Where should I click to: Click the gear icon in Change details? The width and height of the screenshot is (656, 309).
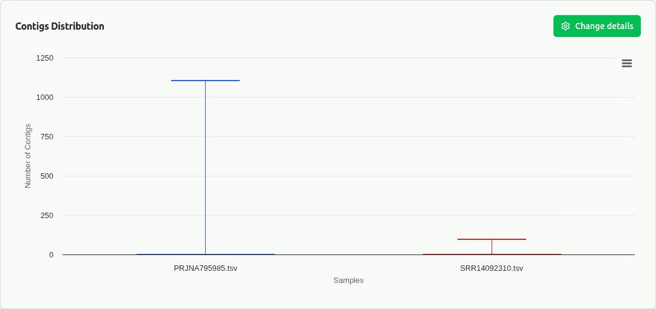[x=566, y=26]
